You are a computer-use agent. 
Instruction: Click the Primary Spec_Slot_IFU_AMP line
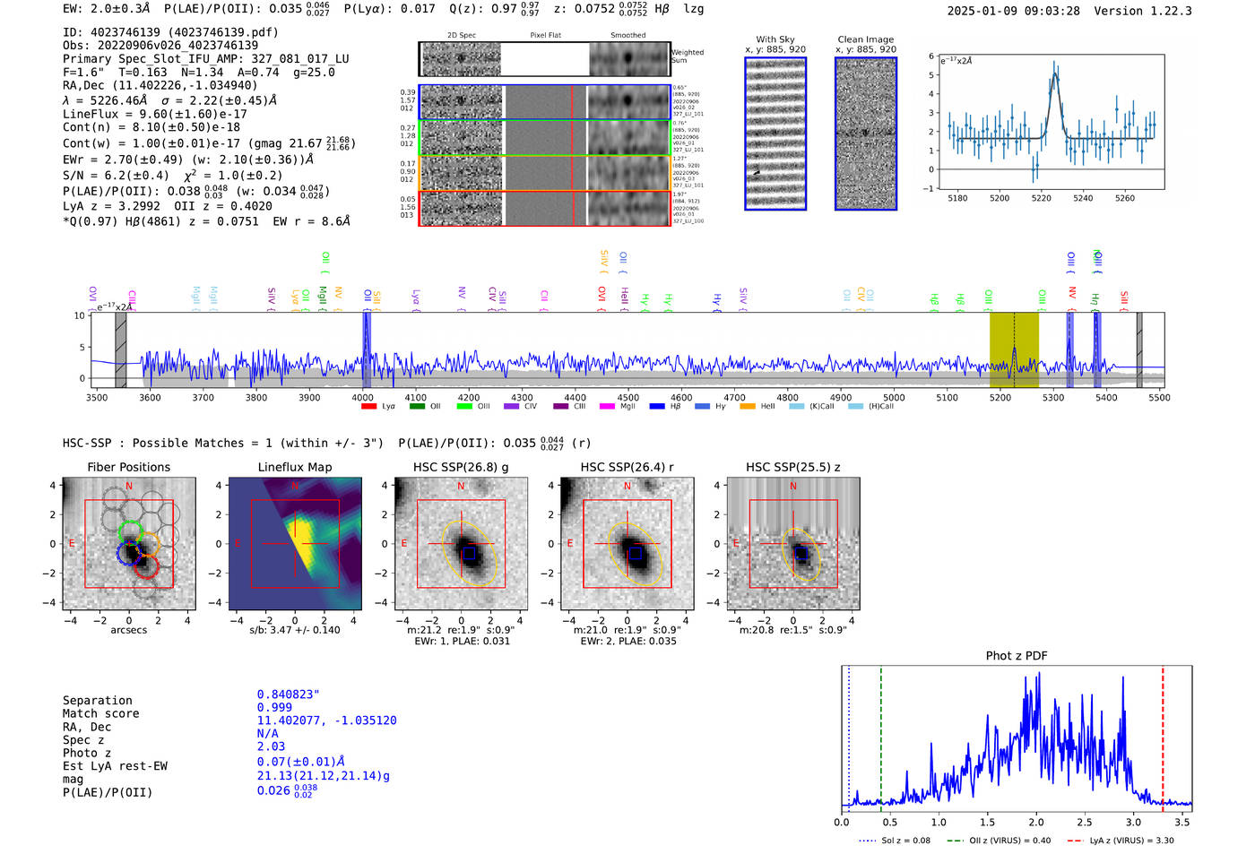(206, 58)
